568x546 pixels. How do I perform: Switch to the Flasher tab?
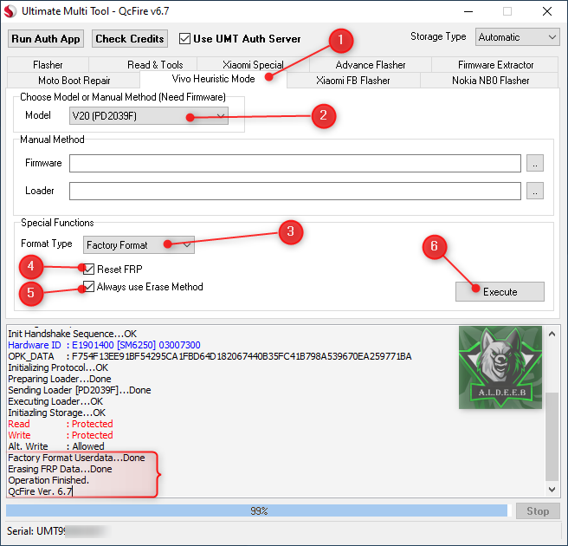(48, 65)
